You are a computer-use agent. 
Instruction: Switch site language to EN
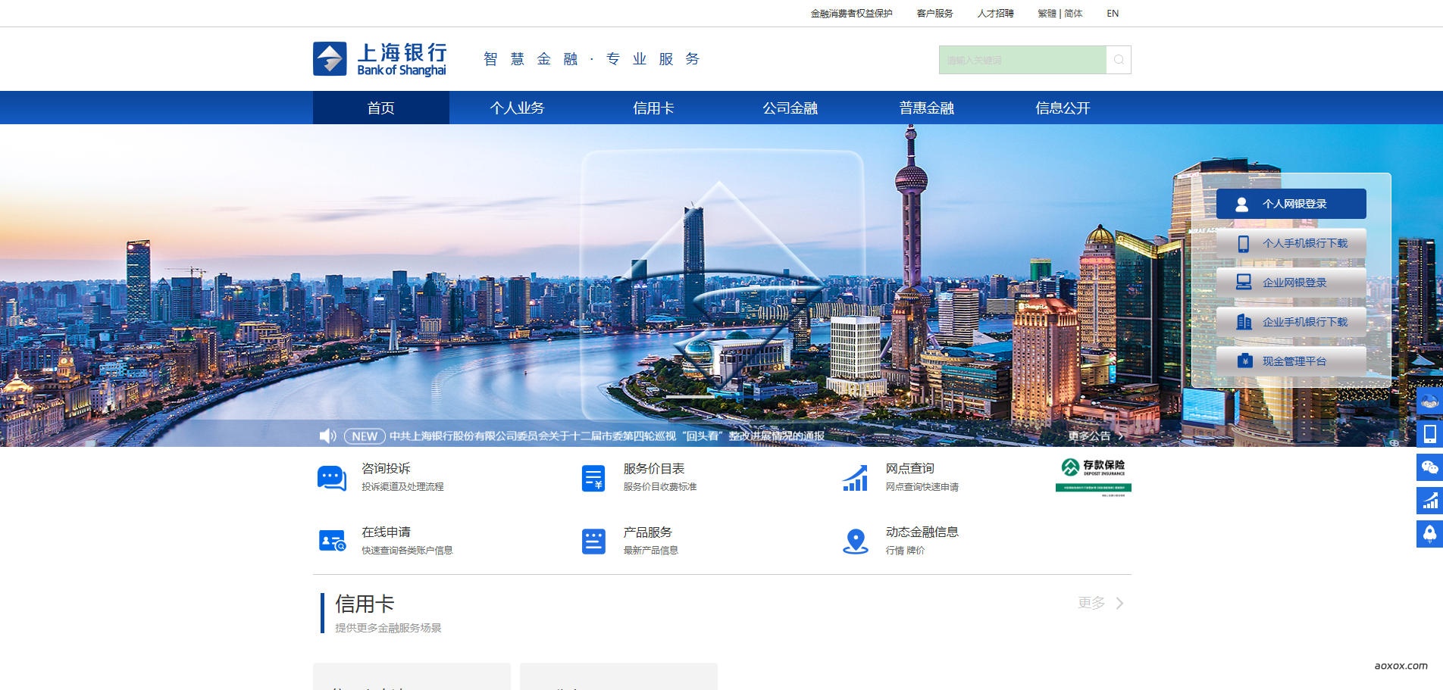[x=1112, y=13]
